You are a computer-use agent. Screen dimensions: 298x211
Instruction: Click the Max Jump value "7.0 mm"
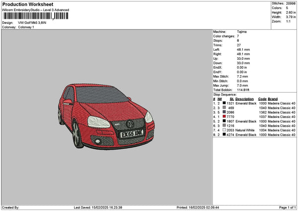click(x=242, y=85)
